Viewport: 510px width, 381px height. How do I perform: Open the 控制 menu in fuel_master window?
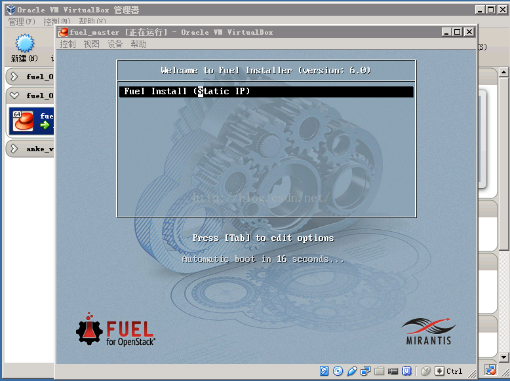(68, 44)
